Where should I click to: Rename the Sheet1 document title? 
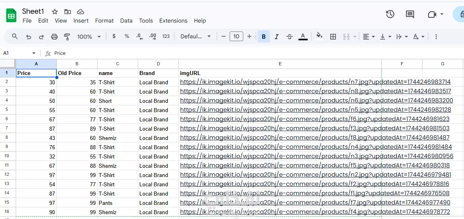click(x=33, y=11)
